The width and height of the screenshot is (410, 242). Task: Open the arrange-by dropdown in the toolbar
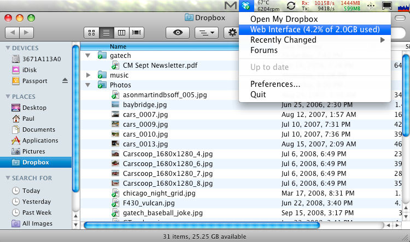point(207,33)
